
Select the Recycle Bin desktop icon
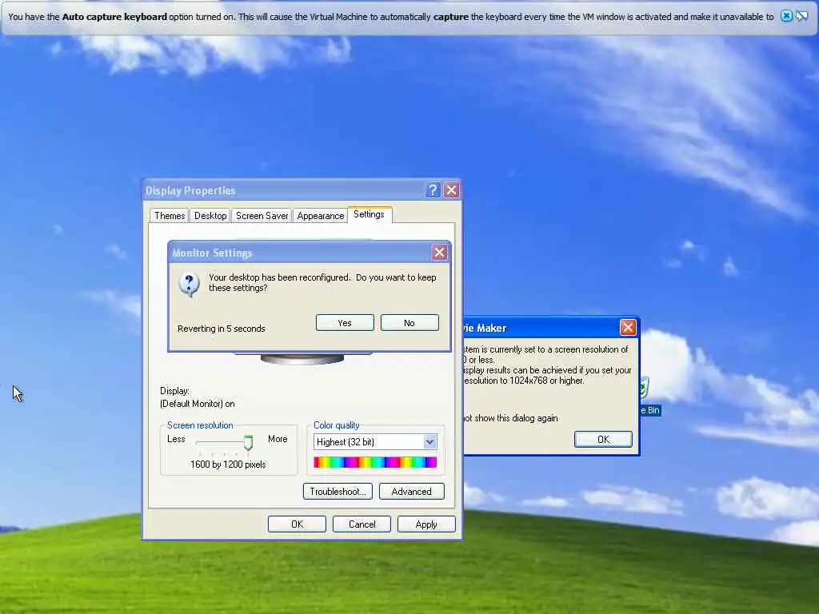[650, 397]
